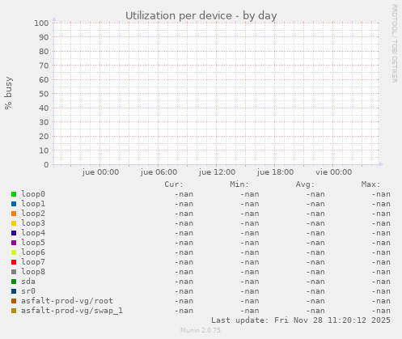Click loop4's Min value -nan
This screenshot has height=339, width=402.
tap(250, 233)
